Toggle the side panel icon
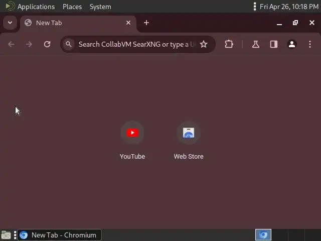 coord(274,44)
